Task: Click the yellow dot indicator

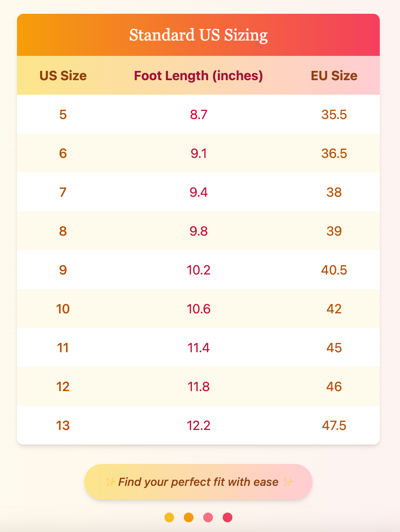Action: [x=169, y=517]
